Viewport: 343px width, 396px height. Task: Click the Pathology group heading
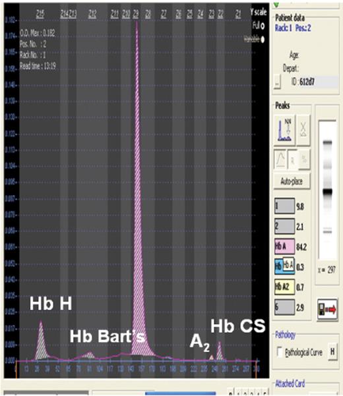pyautogui.click(x=286, y=335)
